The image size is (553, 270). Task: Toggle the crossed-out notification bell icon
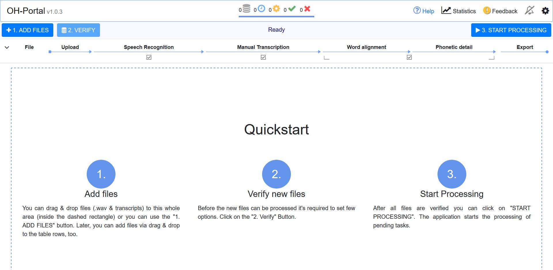click(x=529, y=11)
